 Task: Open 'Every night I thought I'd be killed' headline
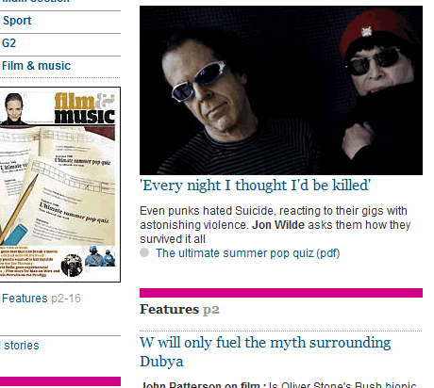click(256, 186)
